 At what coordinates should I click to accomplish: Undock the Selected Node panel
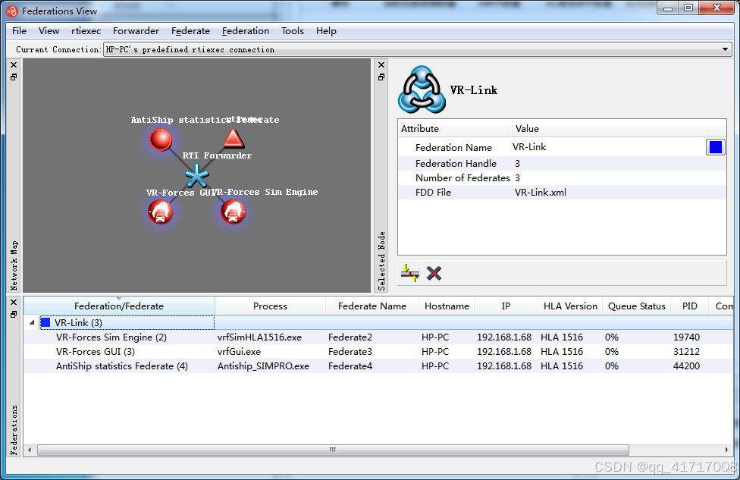tap(381, 77)
